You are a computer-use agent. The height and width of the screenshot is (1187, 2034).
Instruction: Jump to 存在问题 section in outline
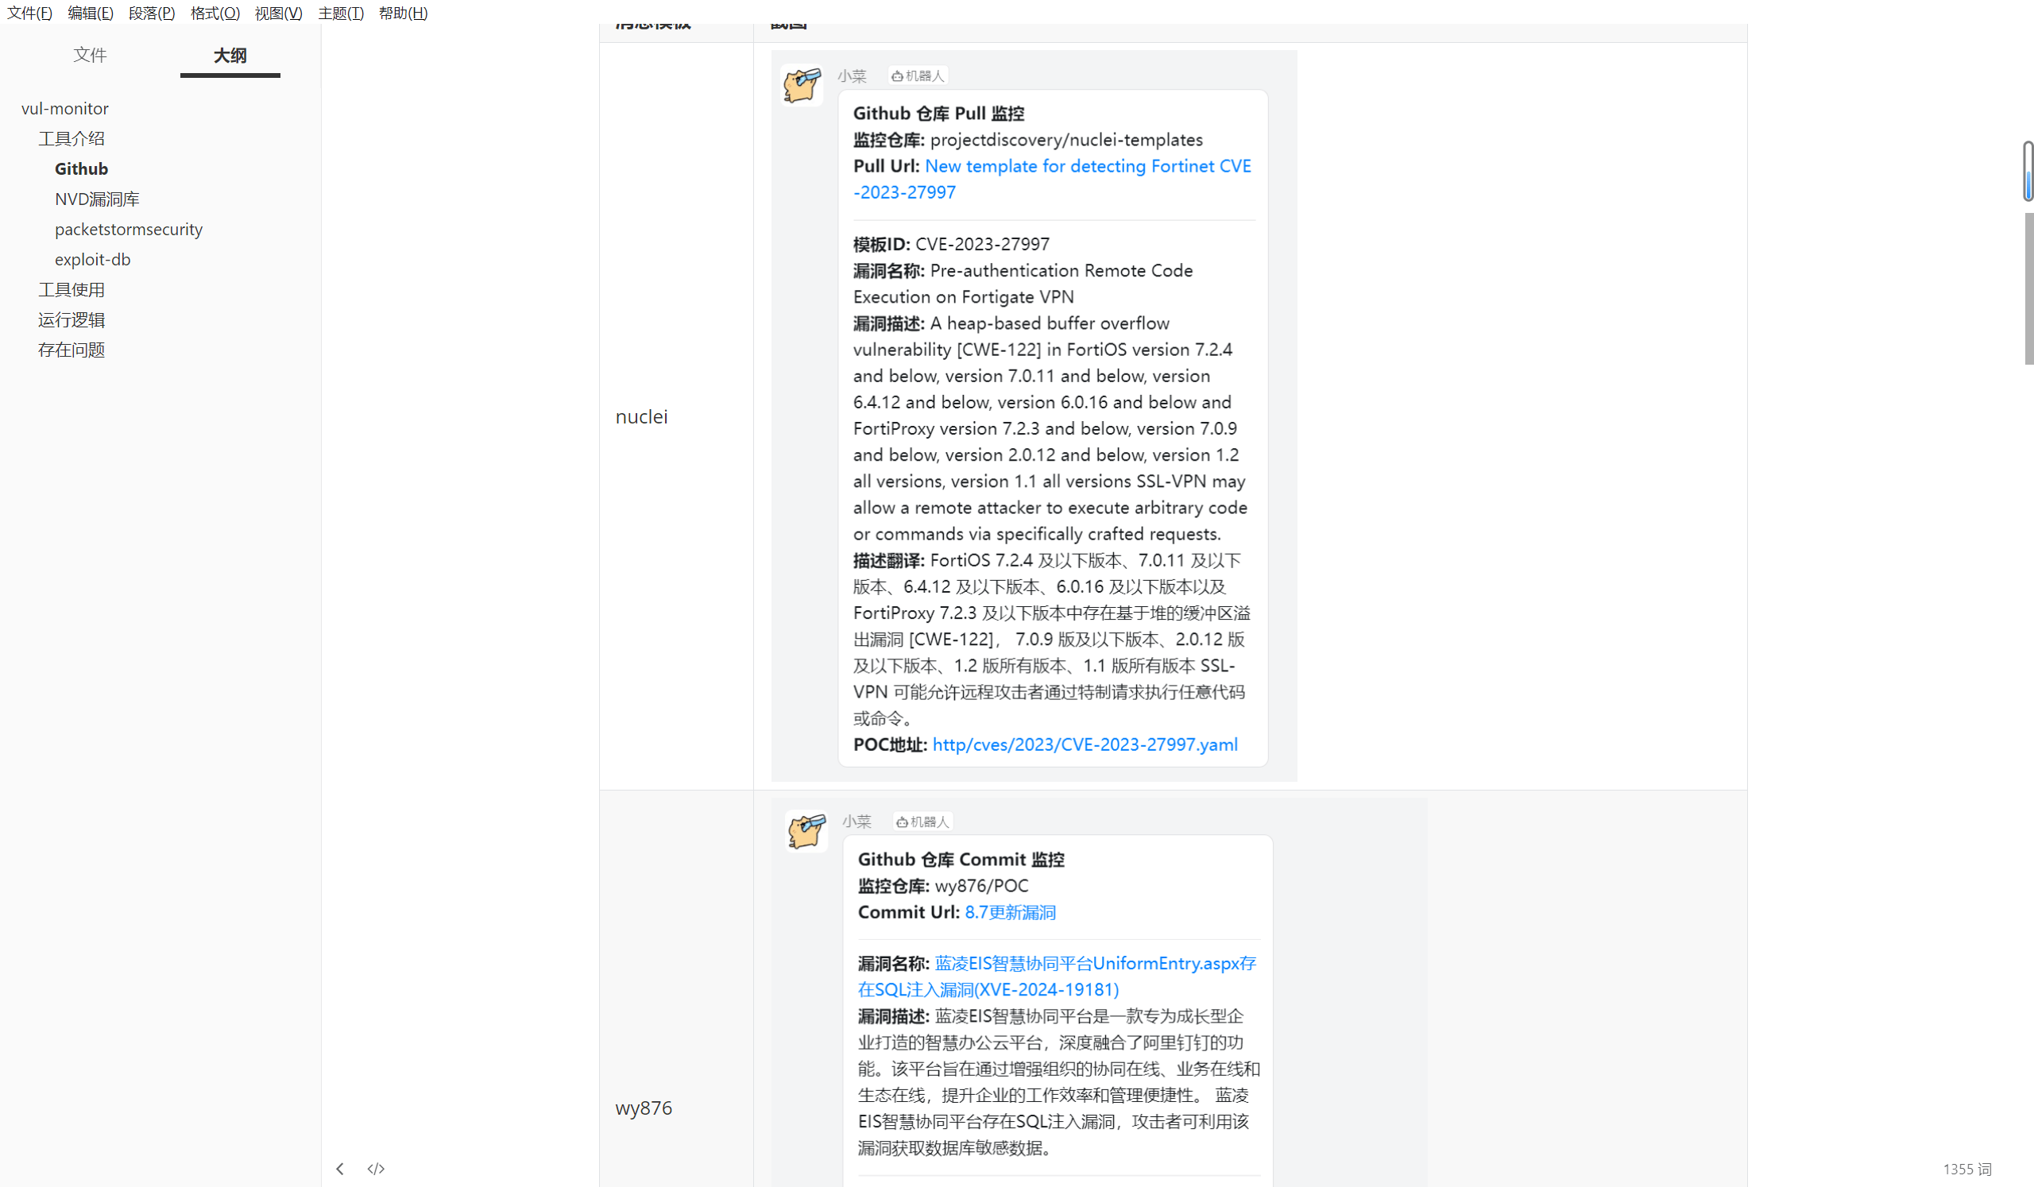(x=72, y=350)
